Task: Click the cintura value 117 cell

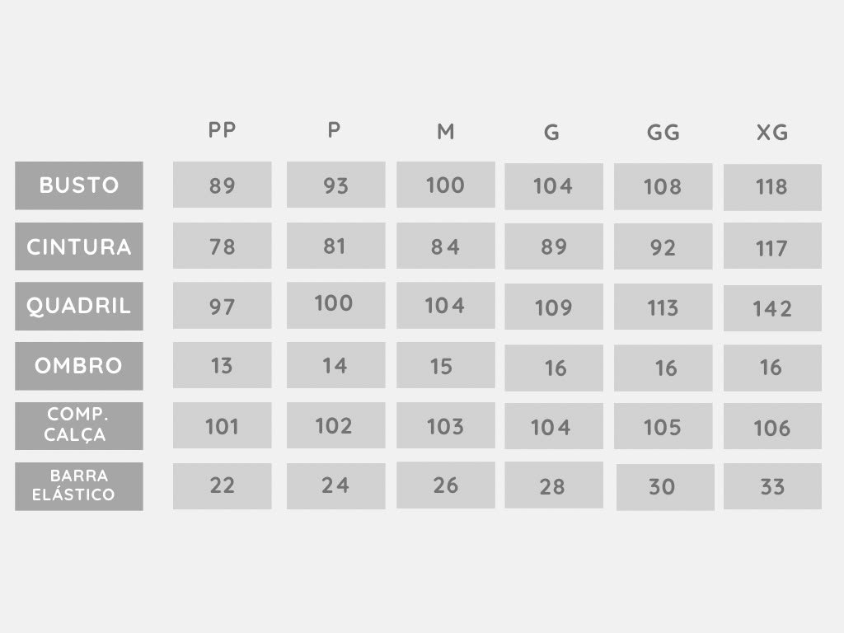Action: pos(772,246)
